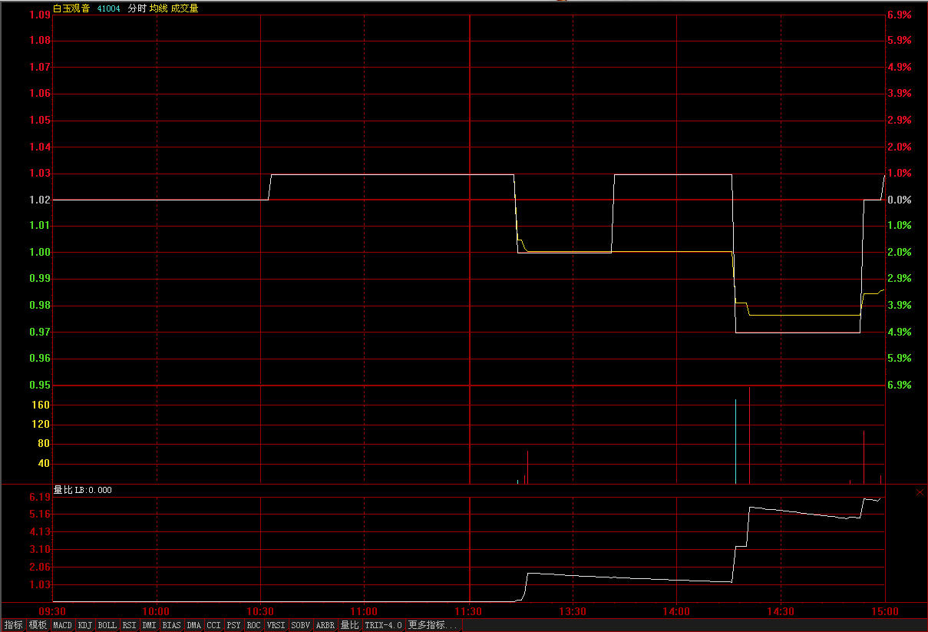This screenshot has width=928, height=632.
Task: Select the MACD indicator
Action: pyautogui.click(x=62, y=625)
